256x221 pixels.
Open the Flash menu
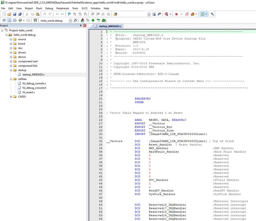[x=39, y=8]
